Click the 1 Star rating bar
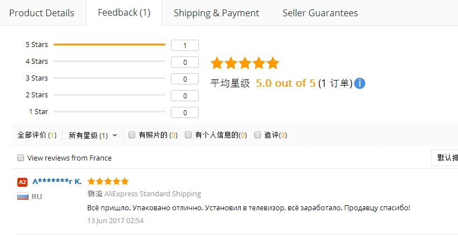 [x=109, y=111]
